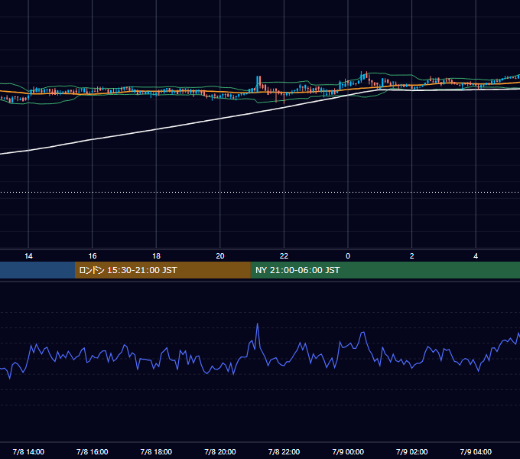
Task: Click the 7/9 04:00 time label
Action: point(476,451)
